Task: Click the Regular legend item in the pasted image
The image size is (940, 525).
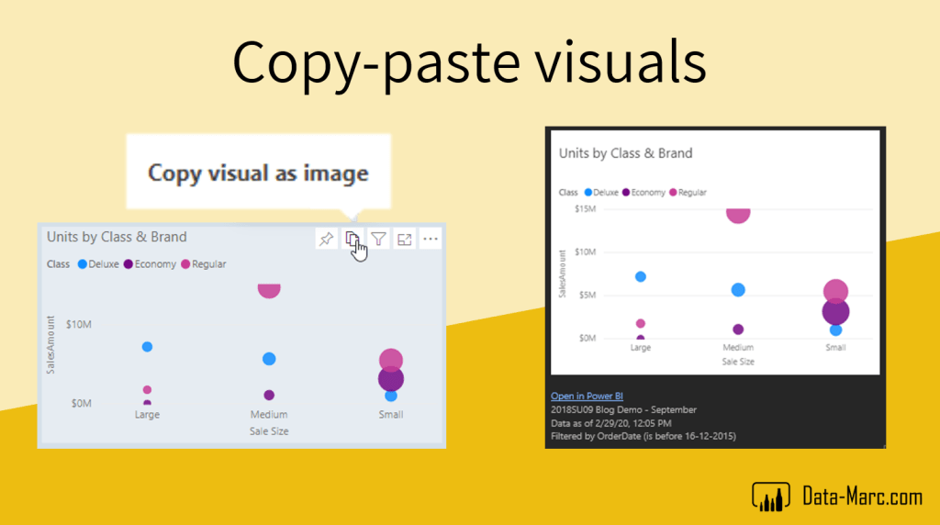Action: point(688,193)
